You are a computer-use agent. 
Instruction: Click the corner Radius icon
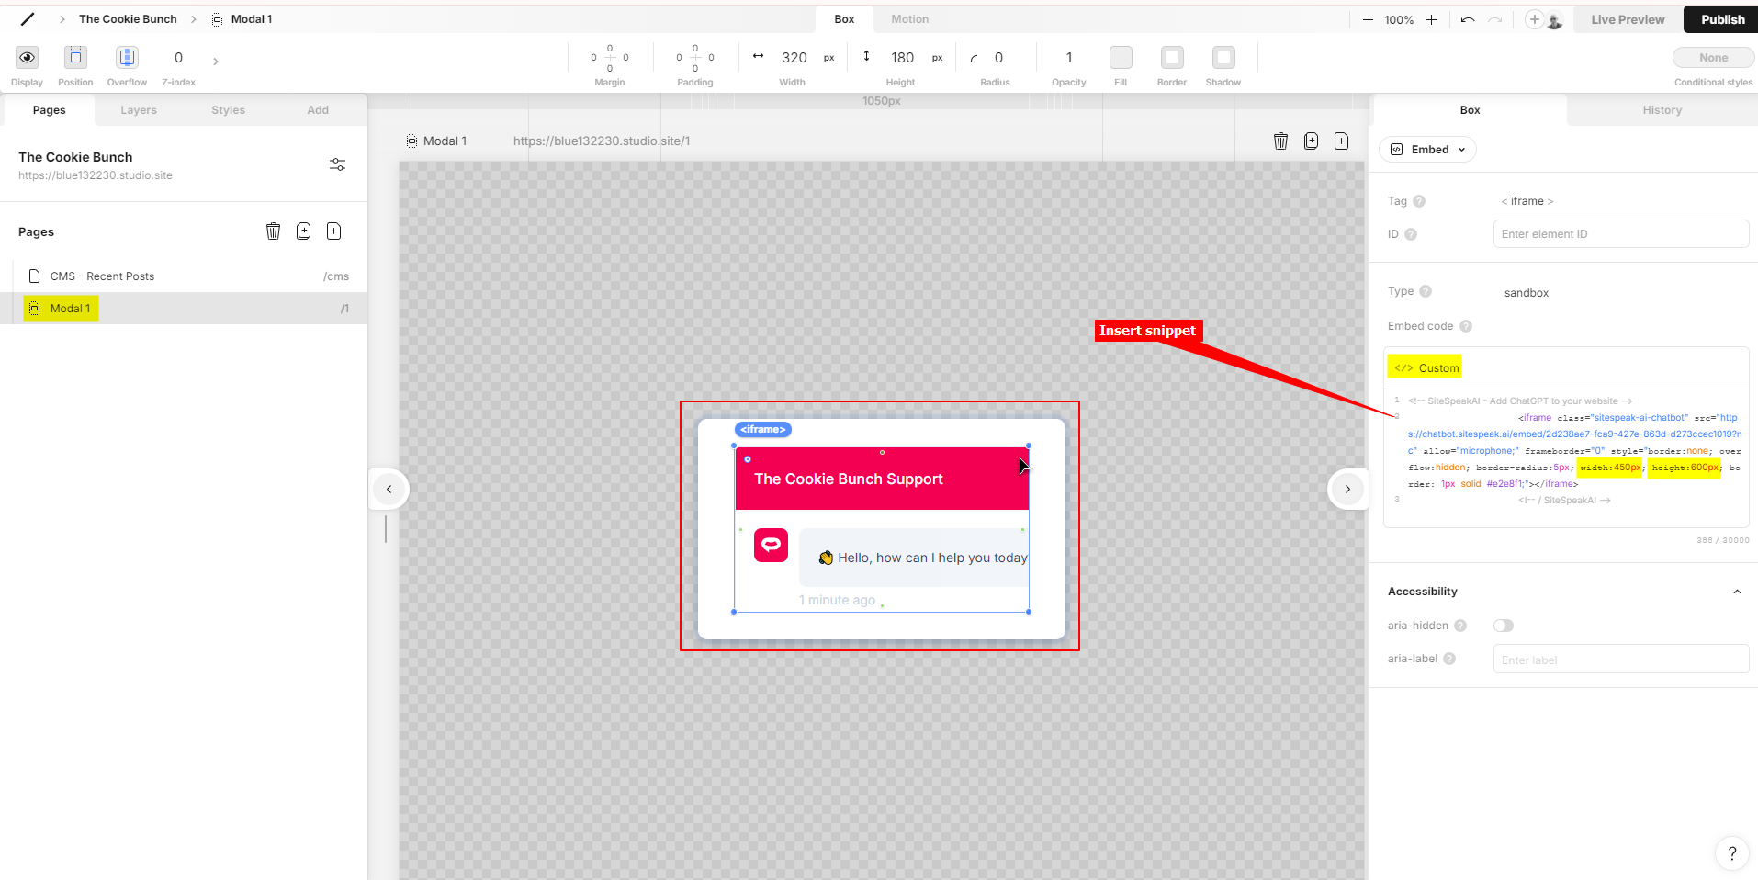point(974,58)
